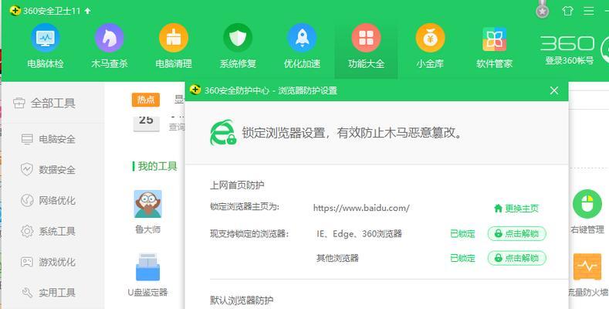609x309 pixels.
Task: Click 已锁定 status for IE、Edge、360浏览器
Action: point(462,234)
